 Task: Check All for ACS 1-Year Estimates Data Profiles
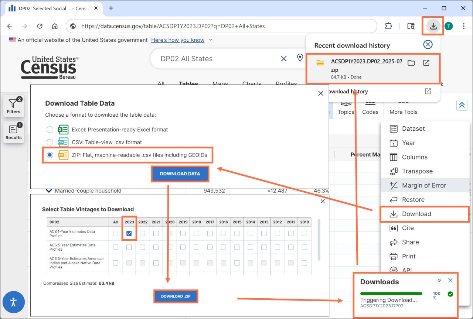[x=116, y=233]
